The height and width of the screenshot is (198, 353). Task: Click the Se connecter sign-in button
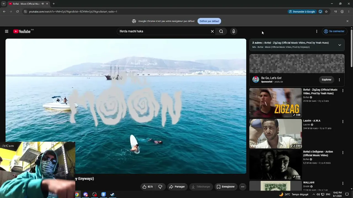tap(334, 31)
